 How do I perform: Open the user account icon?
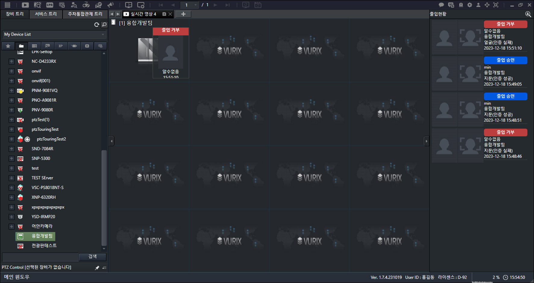click(x=478, y=5)
